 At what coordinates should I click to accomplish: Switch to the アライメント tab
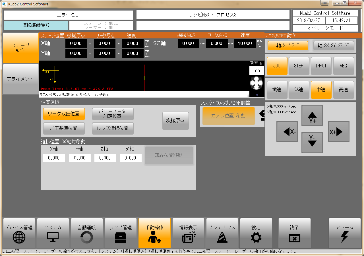(20, 79)
